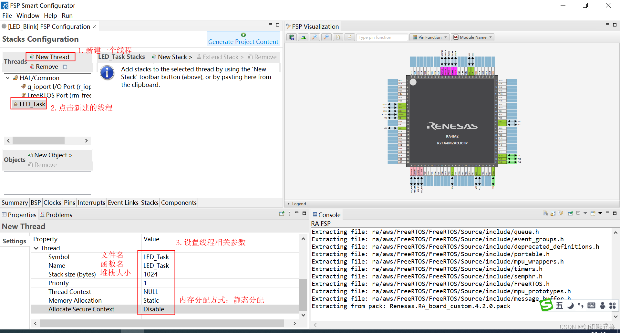Open the Properties tab
The width and height of the screenshot is (620, 333).
pyautogui.click(x=19, y=215)
